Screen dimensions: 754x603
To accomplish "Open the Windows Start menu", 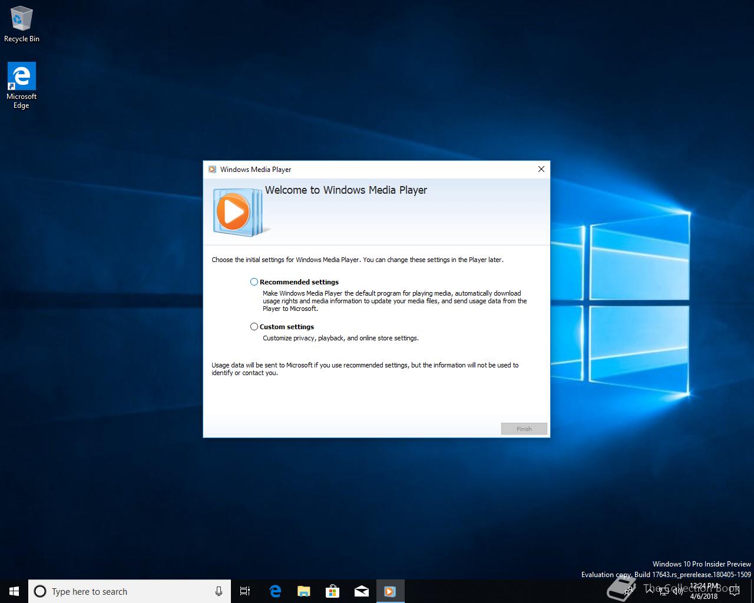I will [x=14, y=591].
